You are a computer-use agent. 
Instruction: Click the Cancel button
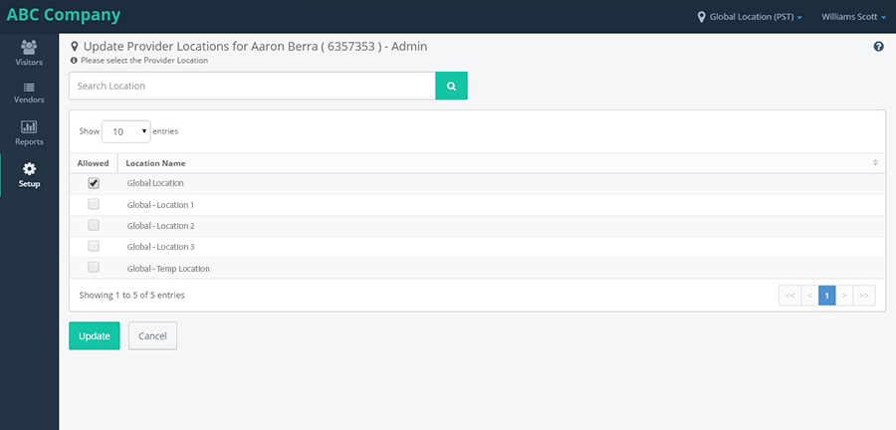click(152, 335)
